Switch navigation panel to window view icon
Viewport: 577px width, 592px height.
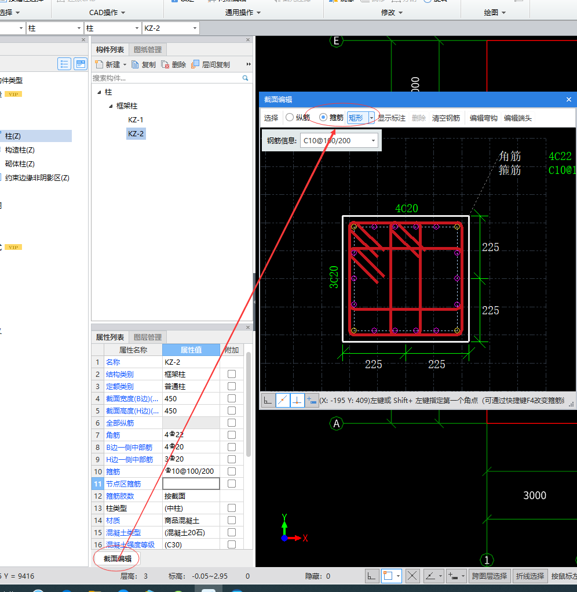click(81, 64)
